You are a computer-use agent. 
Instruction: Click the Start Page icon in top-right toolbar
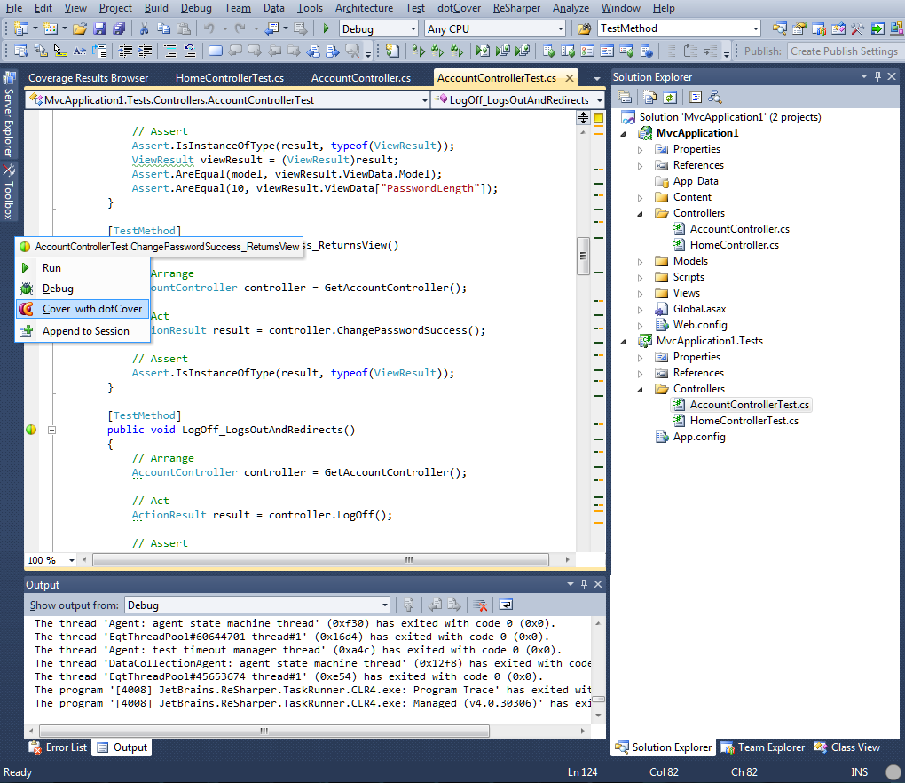pos(877,28)
